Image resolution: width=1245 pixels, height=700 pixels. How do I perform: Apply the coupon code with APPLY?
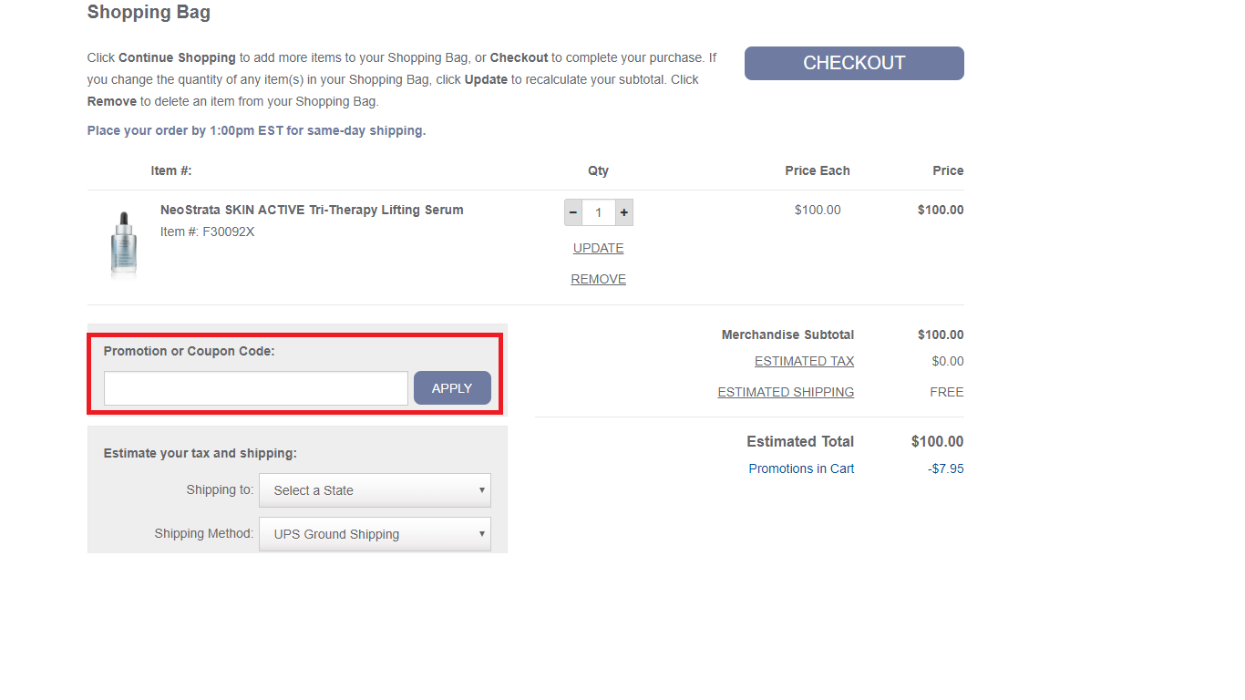tap(452, 388)
